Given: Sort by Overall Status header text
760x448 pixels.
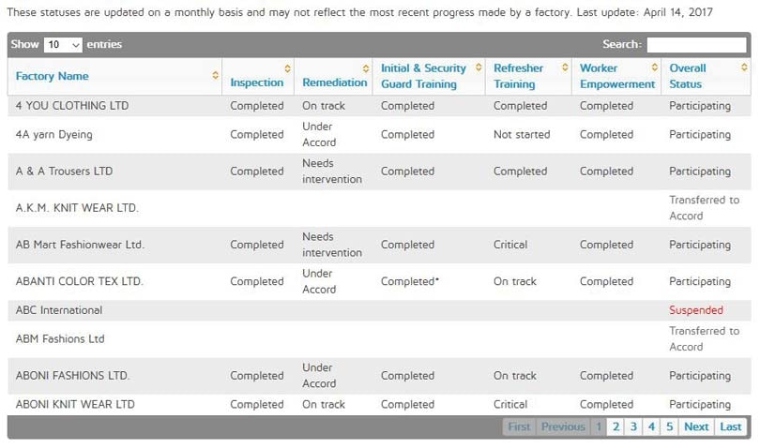Looking at the screenshot, I should 688,76.
